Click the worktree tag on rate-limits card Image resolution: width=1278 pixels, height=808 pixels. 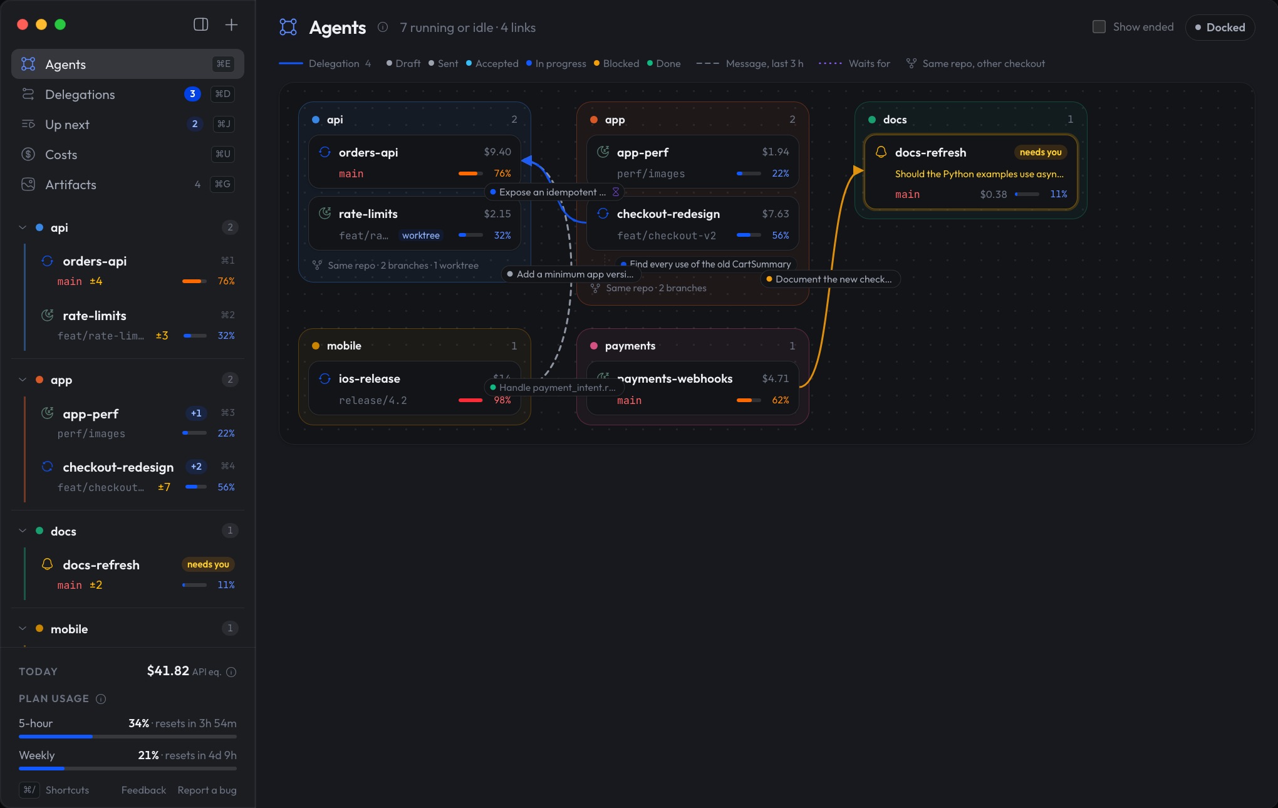(420, 236)
